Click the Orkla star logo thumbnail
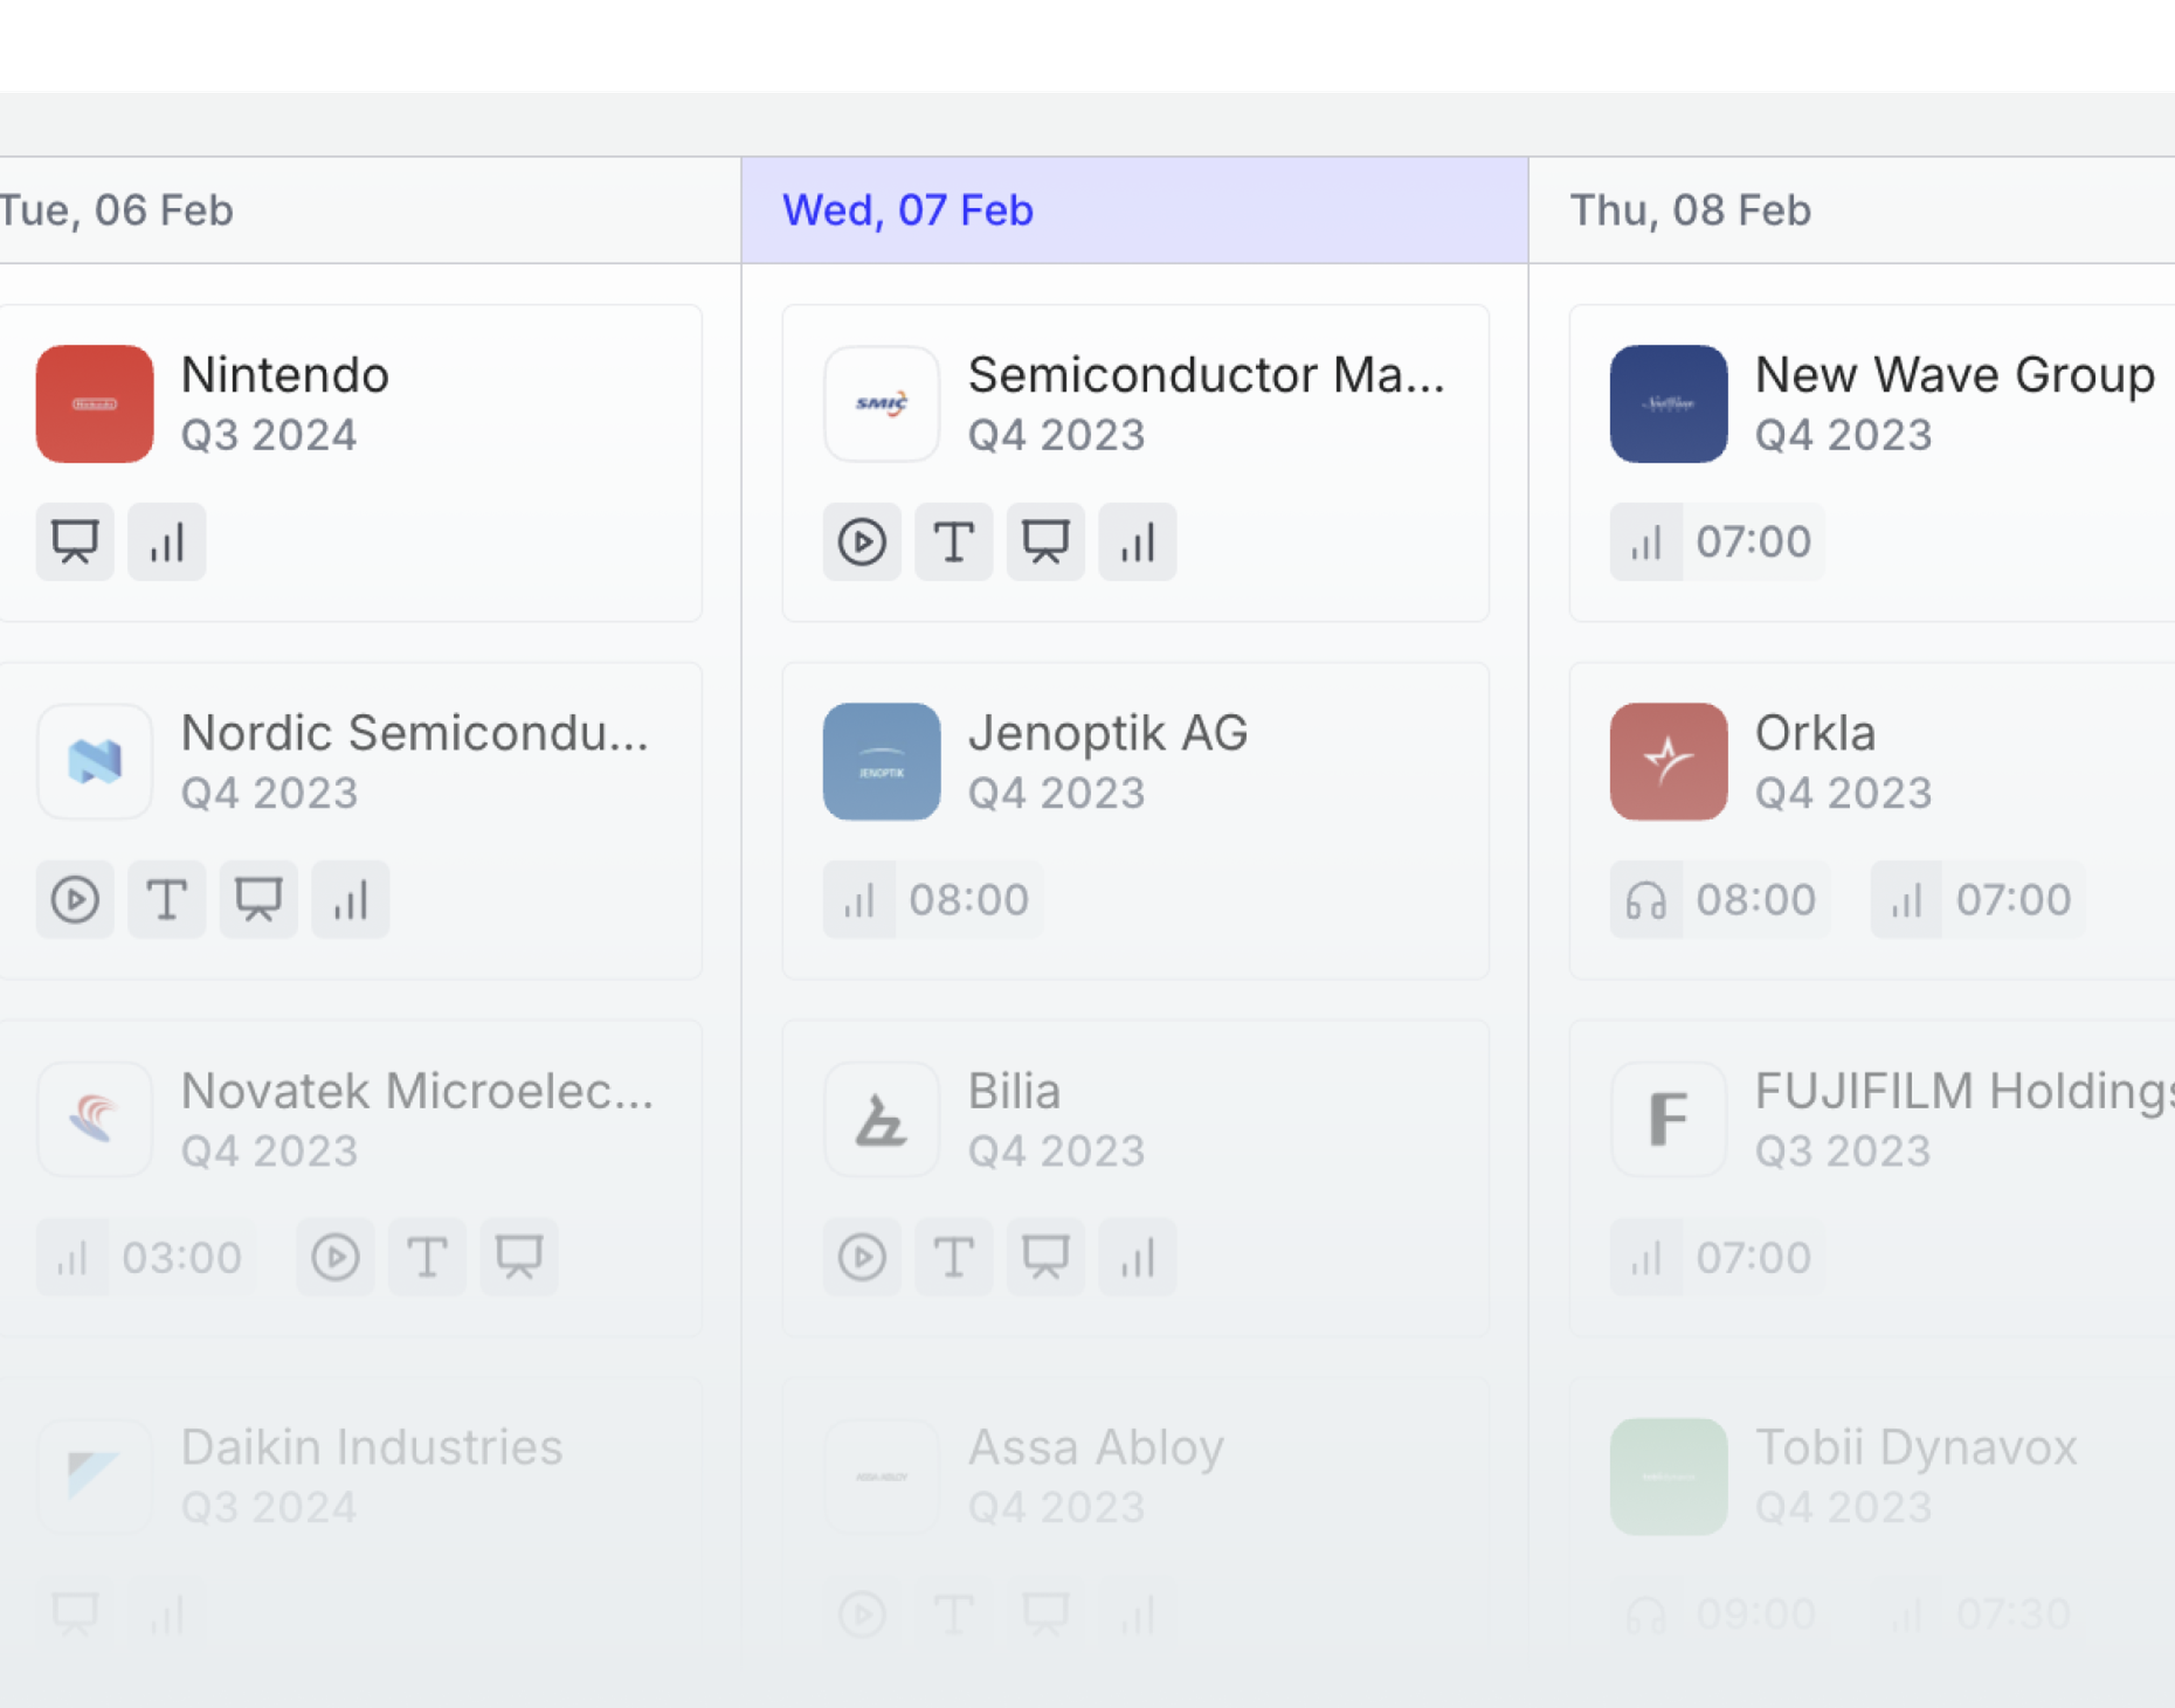The height and width of the screenshot is (1708, 2175). point(1669,762)
